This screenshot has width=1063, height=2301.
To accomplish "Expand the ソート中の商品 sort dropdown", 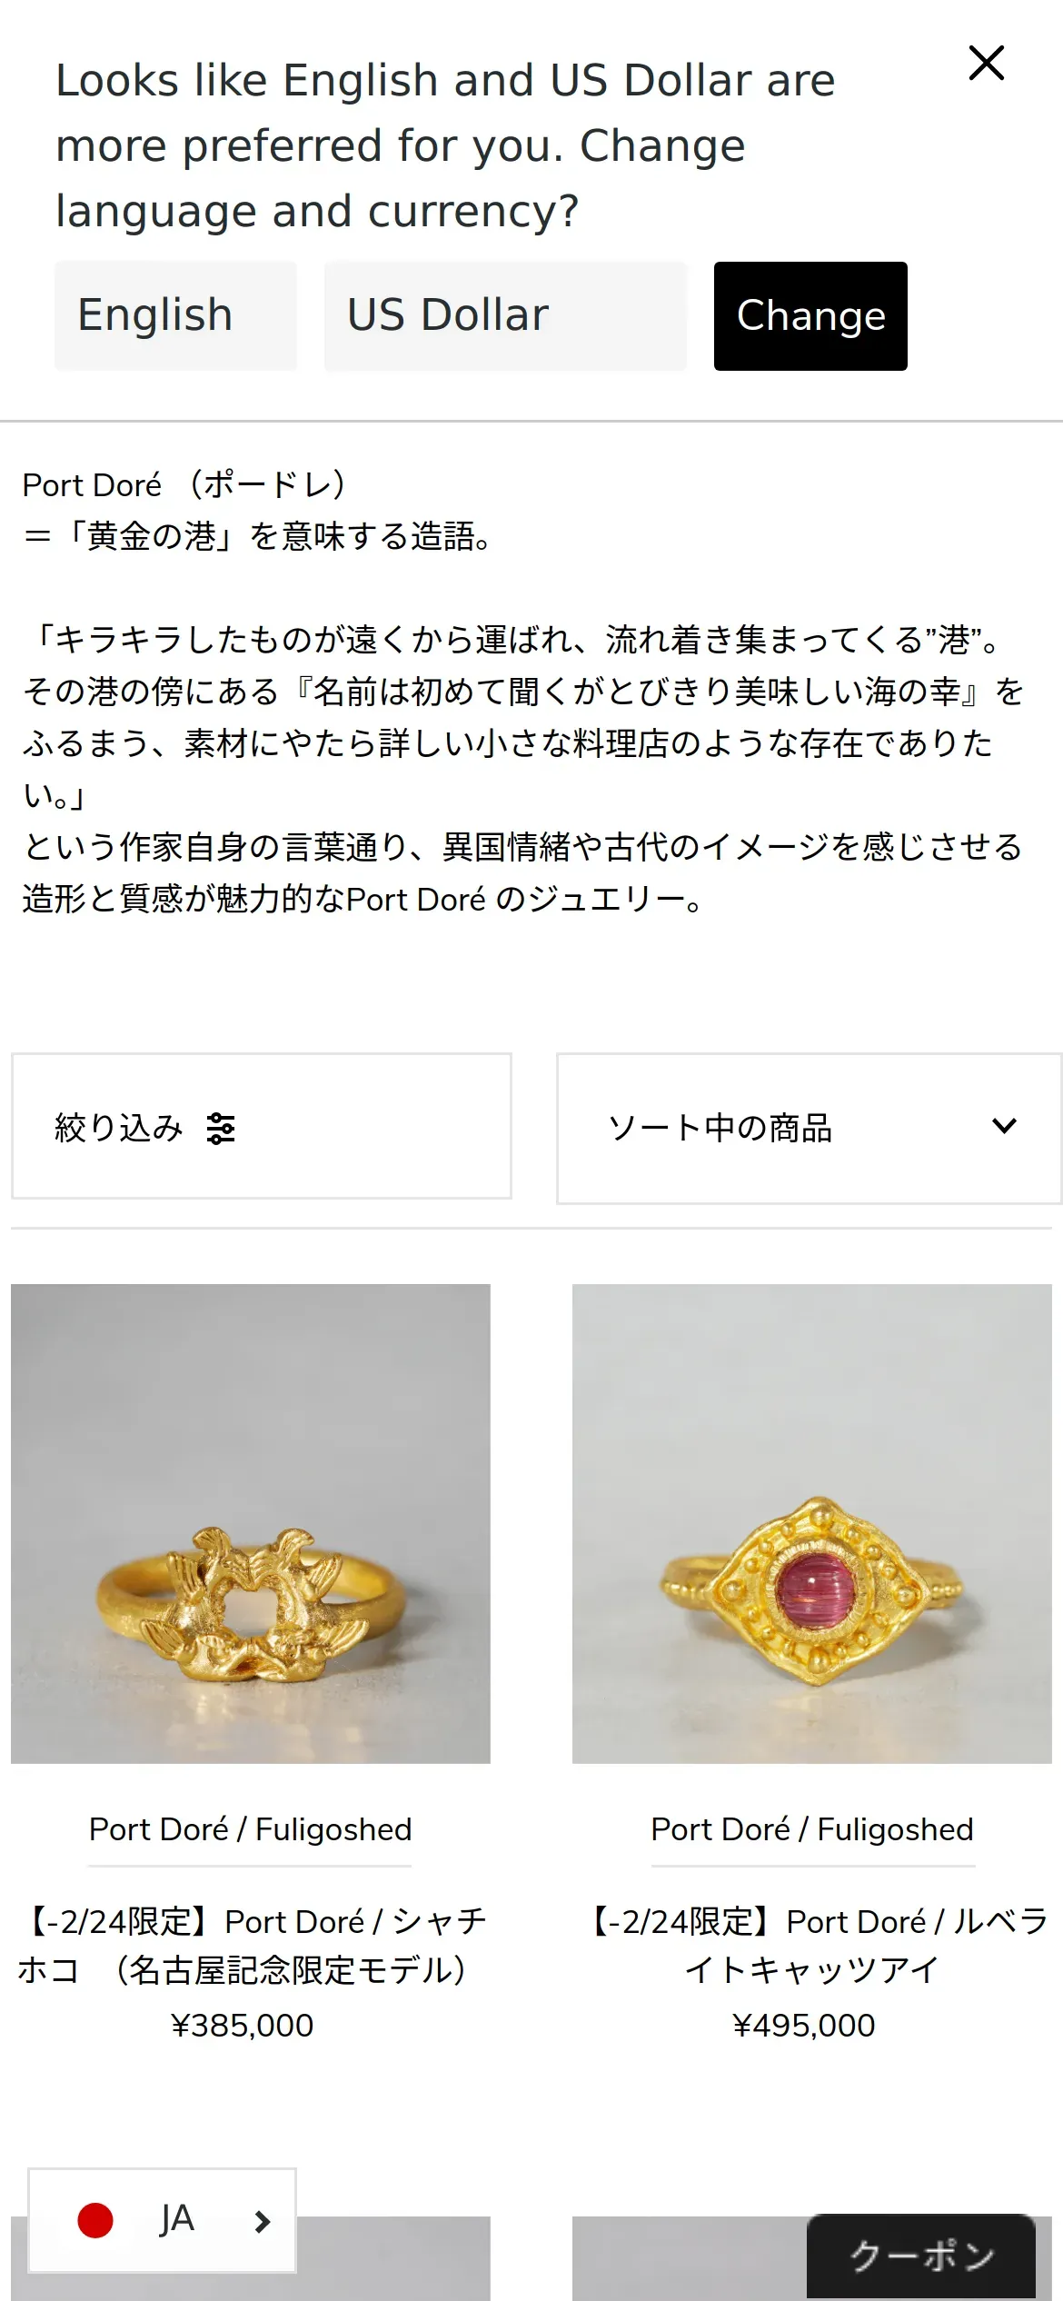I will click(x=809, y=1129).
